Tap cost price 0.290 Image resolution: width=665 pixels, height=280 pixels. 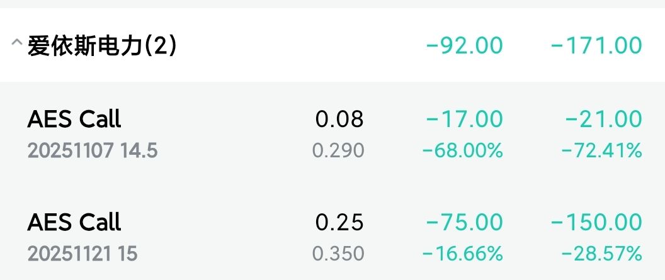click(x=338, y=150)
